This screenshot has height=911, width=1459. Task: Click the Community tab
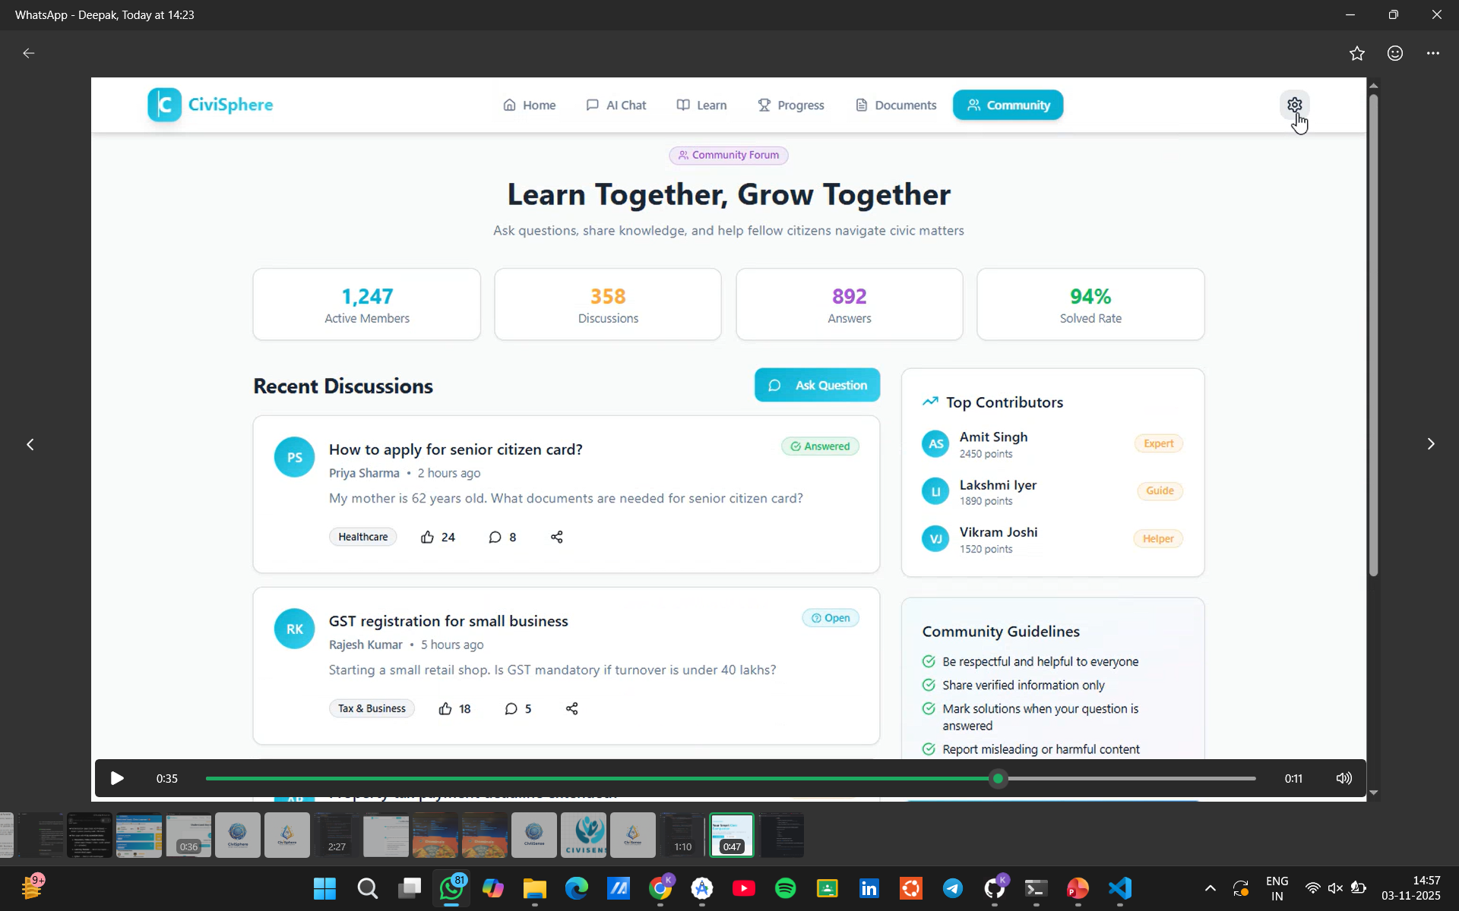(x=1008, y=105)
